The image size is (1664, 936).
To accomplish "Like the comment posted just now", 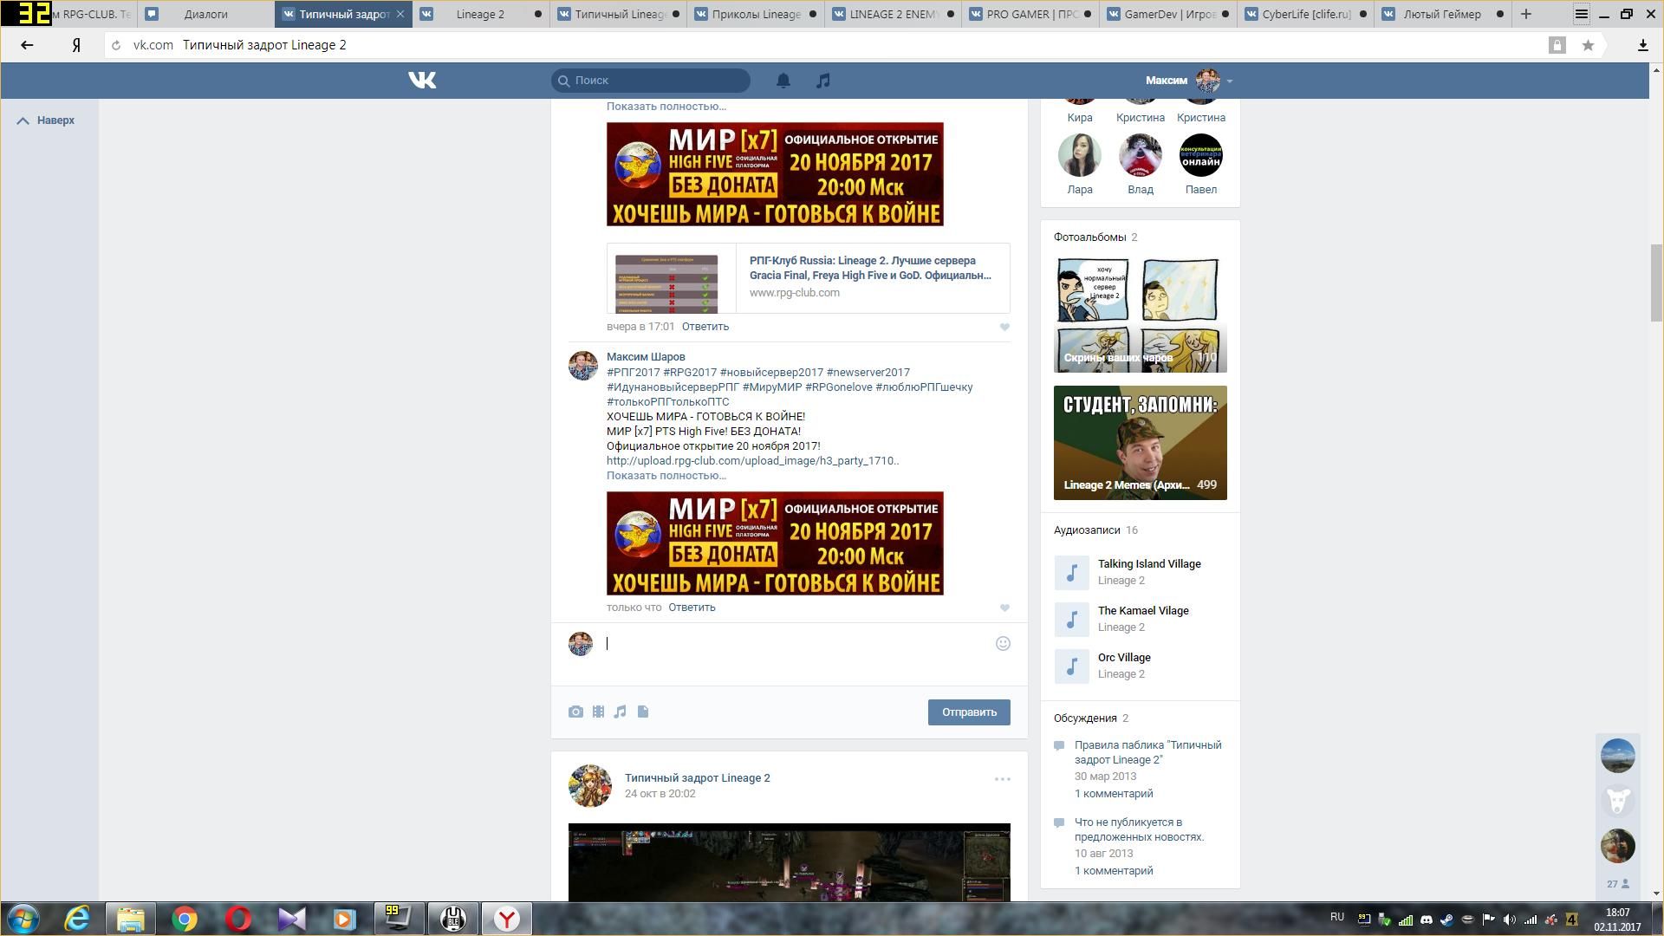I will [x=1004, y=608].
